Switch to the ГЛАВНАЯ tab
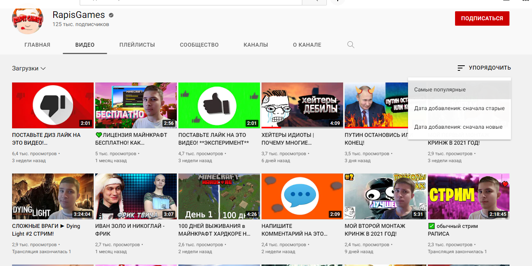 click(37, 45)
